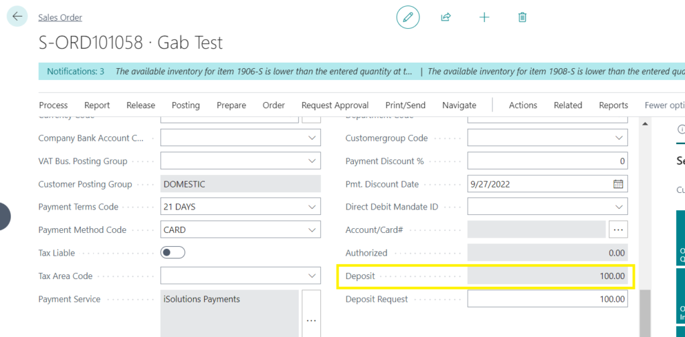Click the edit pencil icon
The width and height of the screenshot is (685, 337).
click(x=408, y=17)
